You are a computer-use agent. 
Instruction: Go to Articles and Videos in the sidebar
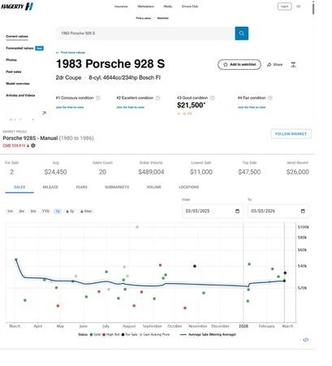tap(20, 95)
